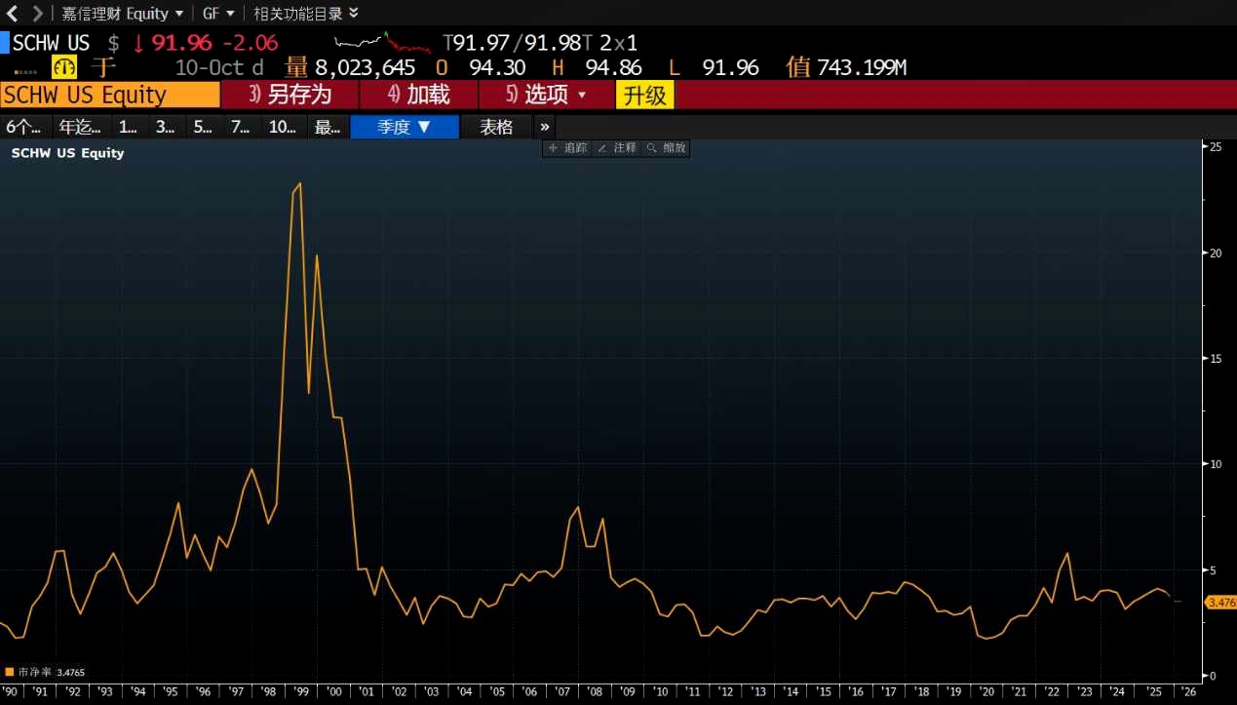The width and height of the screenshot is (1237, 705).
Task: Click the net change -2.06
Action: pos(250,43)
